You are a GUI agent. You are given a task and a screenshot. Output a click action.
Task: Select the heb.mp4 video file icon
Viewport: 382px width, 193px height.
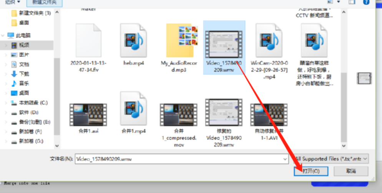(133, 40)
